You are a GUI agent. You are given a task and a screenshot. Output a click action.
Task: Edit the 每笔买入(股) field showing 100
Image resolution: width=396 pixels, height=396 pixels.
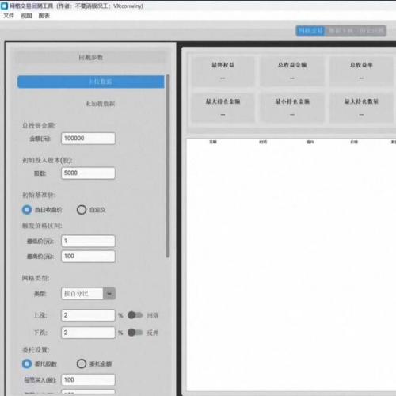(88, 380)
